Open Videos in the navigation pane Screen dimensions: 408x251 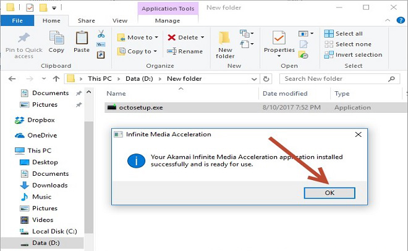pos(43,220)
